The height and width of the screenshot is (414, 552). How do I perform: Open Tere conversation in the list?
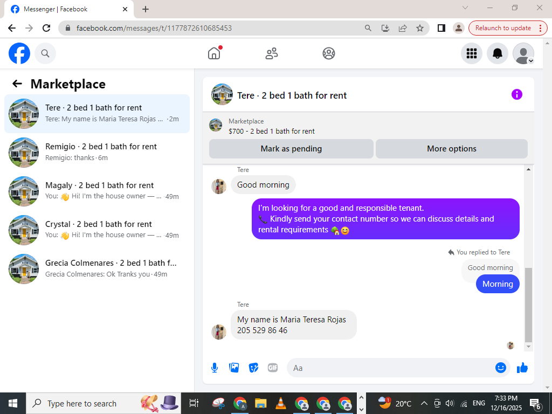[x=97, y=114]
